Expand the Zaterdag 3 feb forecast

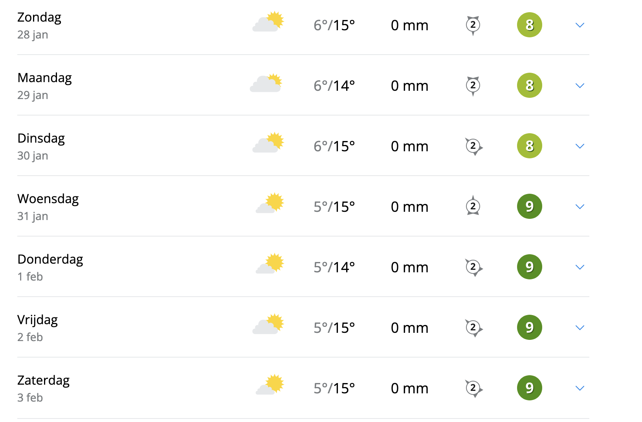(580, 388)
